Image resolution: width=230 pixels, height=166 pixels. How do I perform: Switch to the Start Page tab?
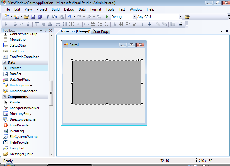click(101, 32)
